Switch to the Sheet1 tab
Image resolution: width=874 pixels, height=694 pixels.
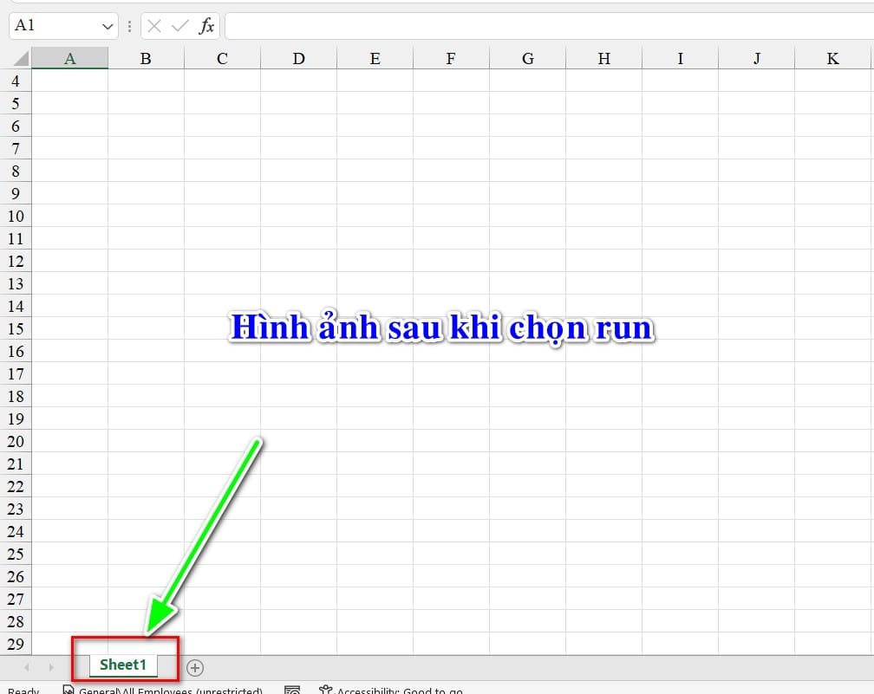point(121,665)
